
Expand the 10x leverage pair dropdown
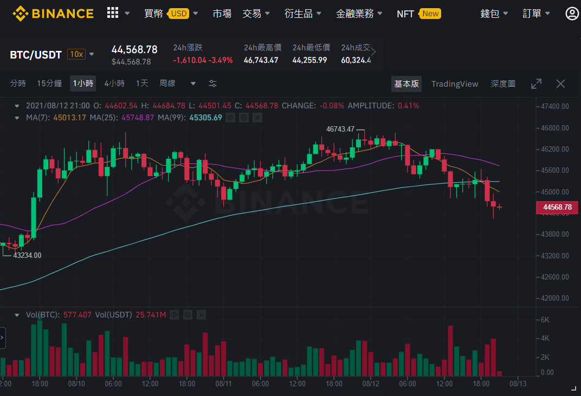pyautogui.click(x=92, y=55)
